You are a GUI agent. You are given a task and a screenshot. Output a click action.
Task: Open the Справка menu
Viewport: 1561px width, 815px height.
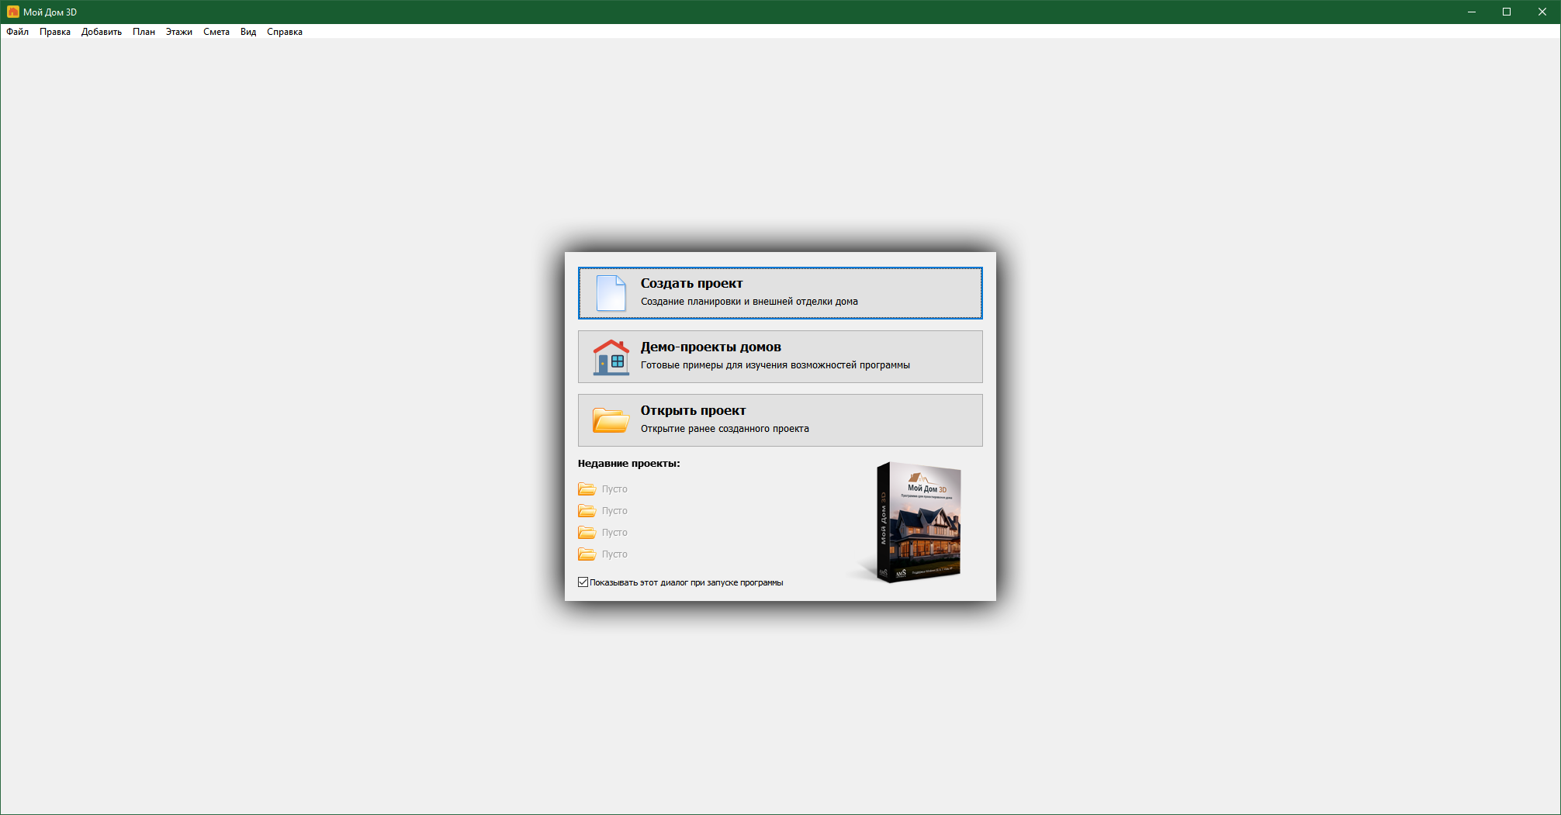285,32
